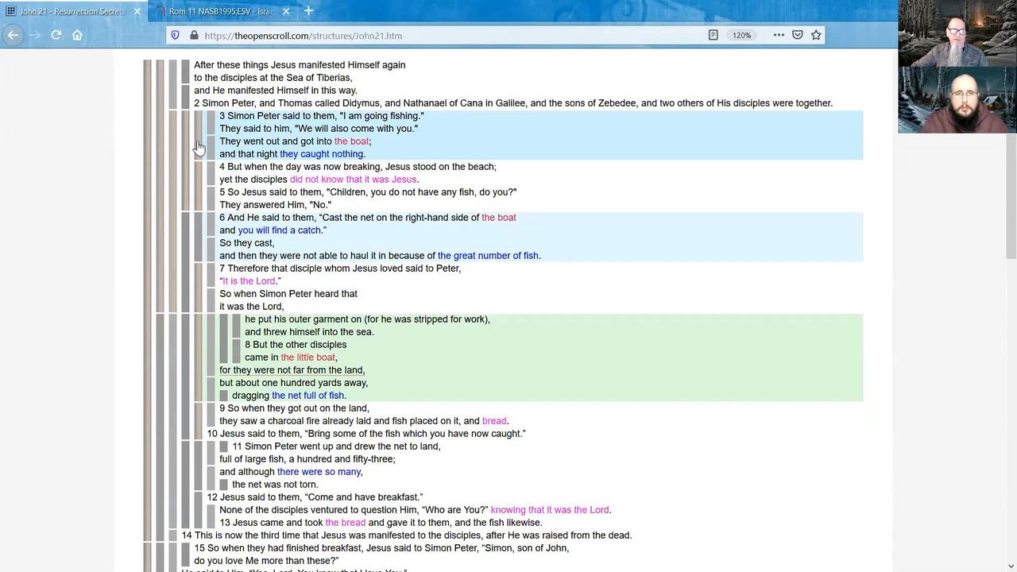Click the highlighted phrase "did not know that it was Jesus"
Viewport: 1017px width, 572px height.
coord(353,180)
